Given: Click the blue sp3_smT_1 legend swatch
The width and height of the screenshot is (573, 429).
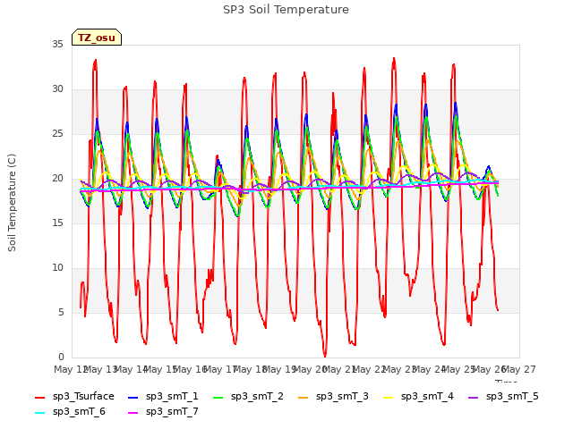Looking at the screenshot, I should pos(133,397).
